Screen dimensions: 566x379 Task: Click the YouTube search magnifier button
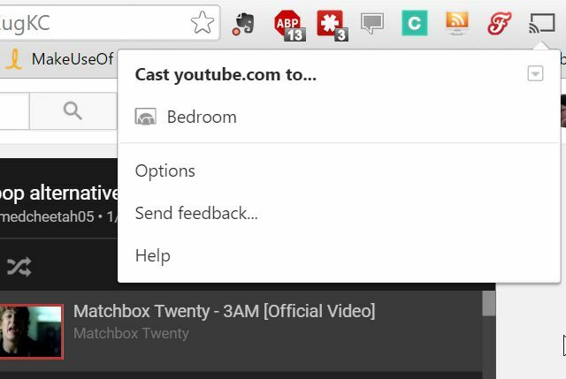pyautogui.click(x=73, y=110)
